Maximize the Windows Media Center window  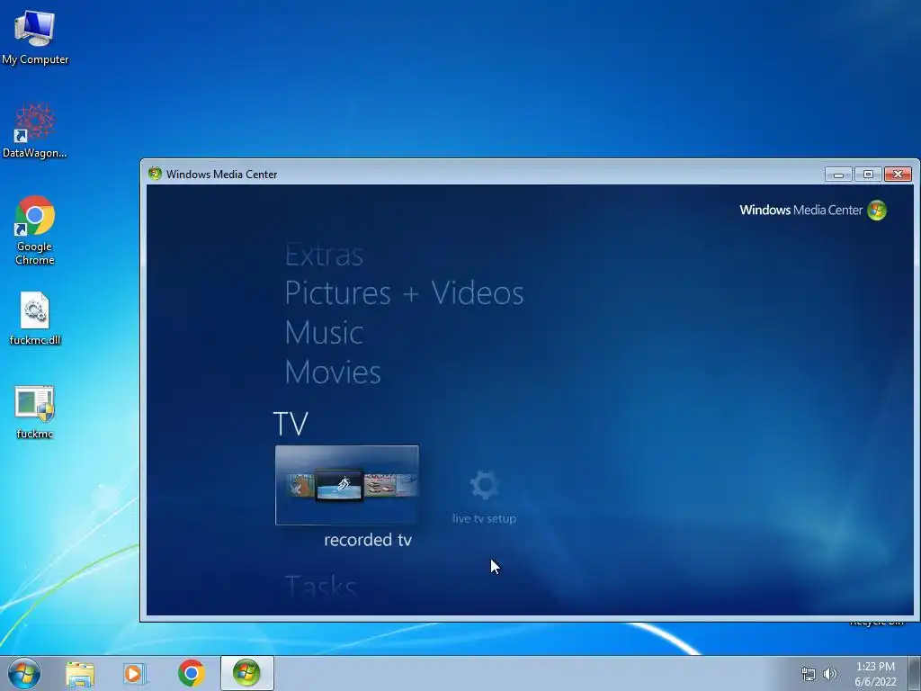pyautogui.click(x=868, y=174)
